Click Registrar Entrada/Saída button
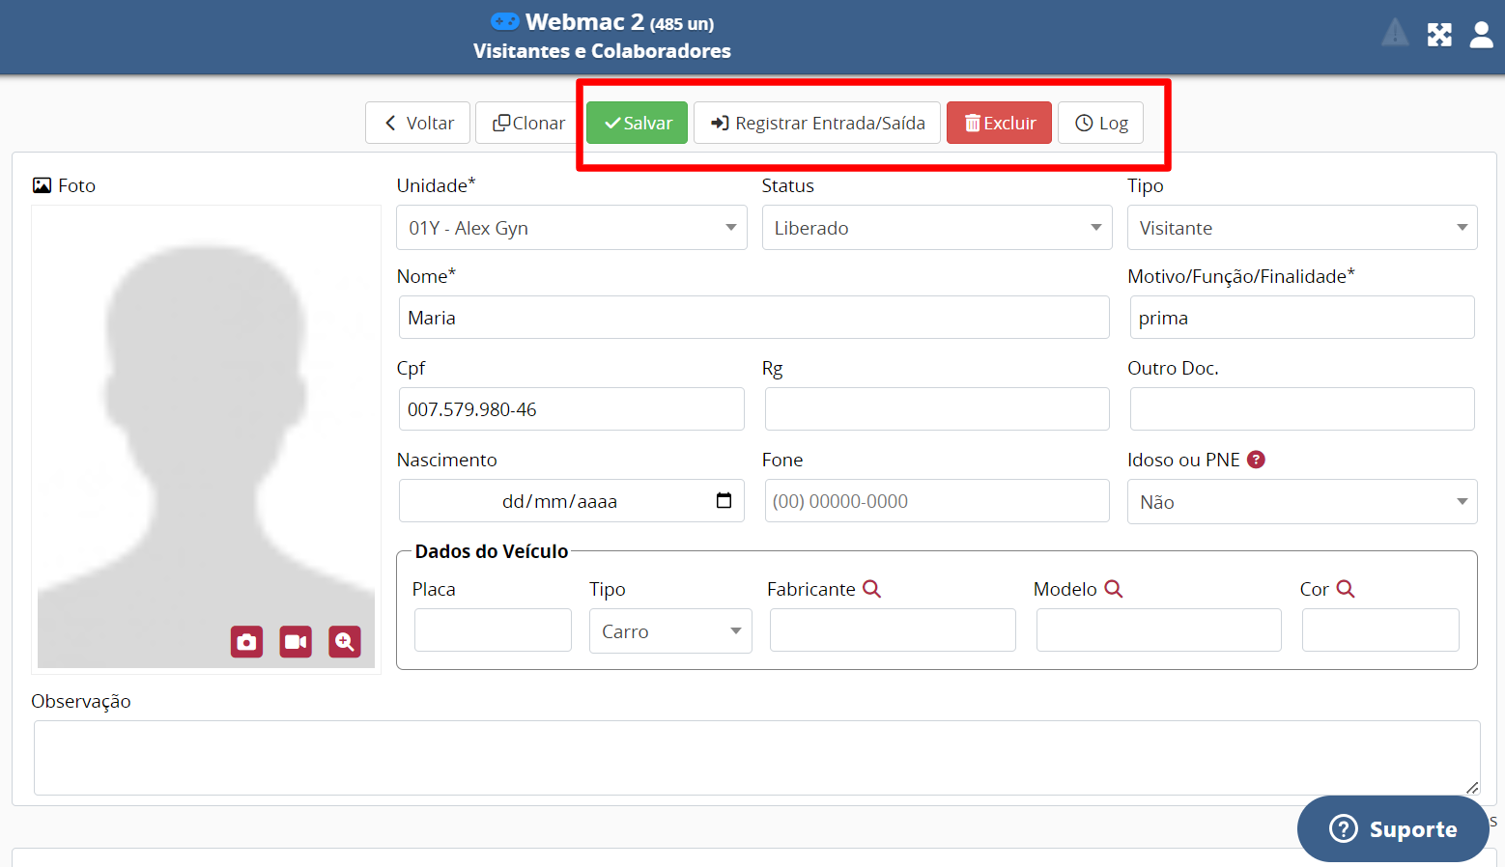The width and height of the screenshot is (1505, 867). (x=817, y=123)
